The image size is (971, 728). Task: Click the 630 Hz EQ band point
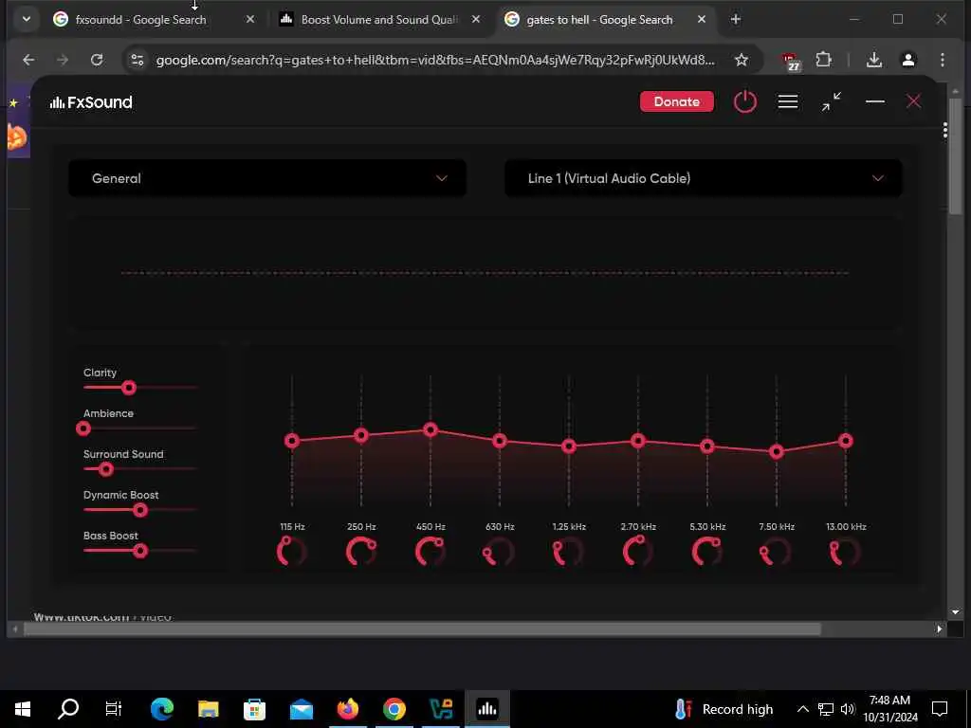click(500, 441)
